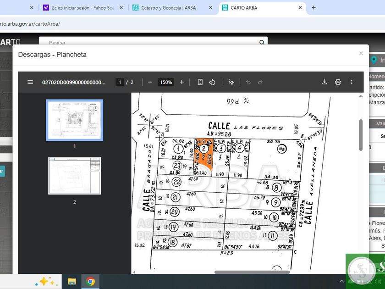Toggle the PDF sidebar menu icon
This screenshot has width=385, height=289.
[30, 82]
